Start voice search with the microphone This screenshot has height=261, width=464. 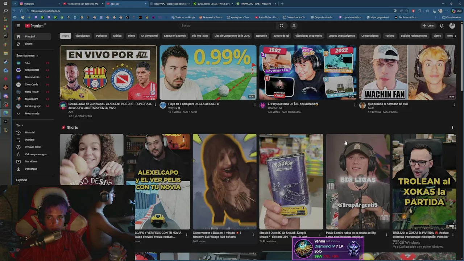[x=294, y=26]
